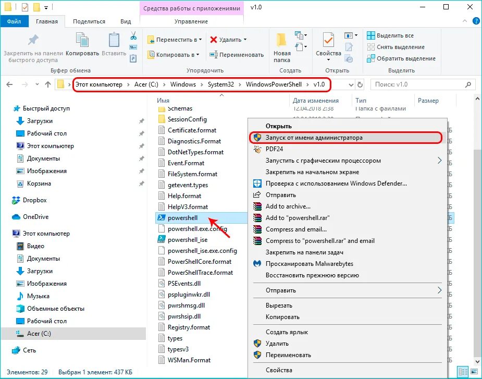Click the Help question mark icon

tap(476, 21)
